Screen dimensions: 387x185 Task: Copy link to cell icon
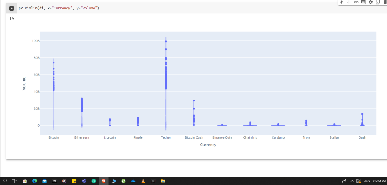point(356,2)
